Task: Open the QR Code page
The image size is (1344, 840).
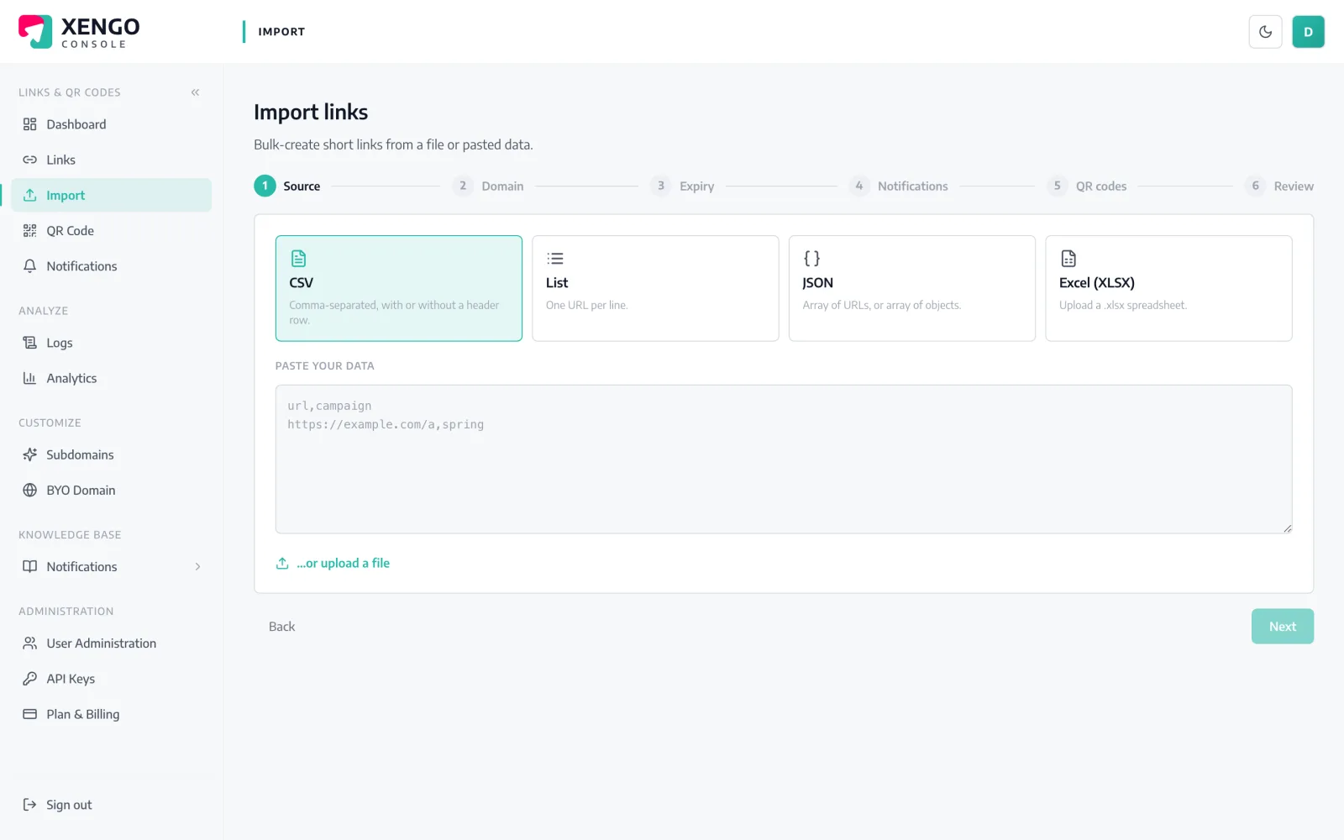Action: pos(112,230)
